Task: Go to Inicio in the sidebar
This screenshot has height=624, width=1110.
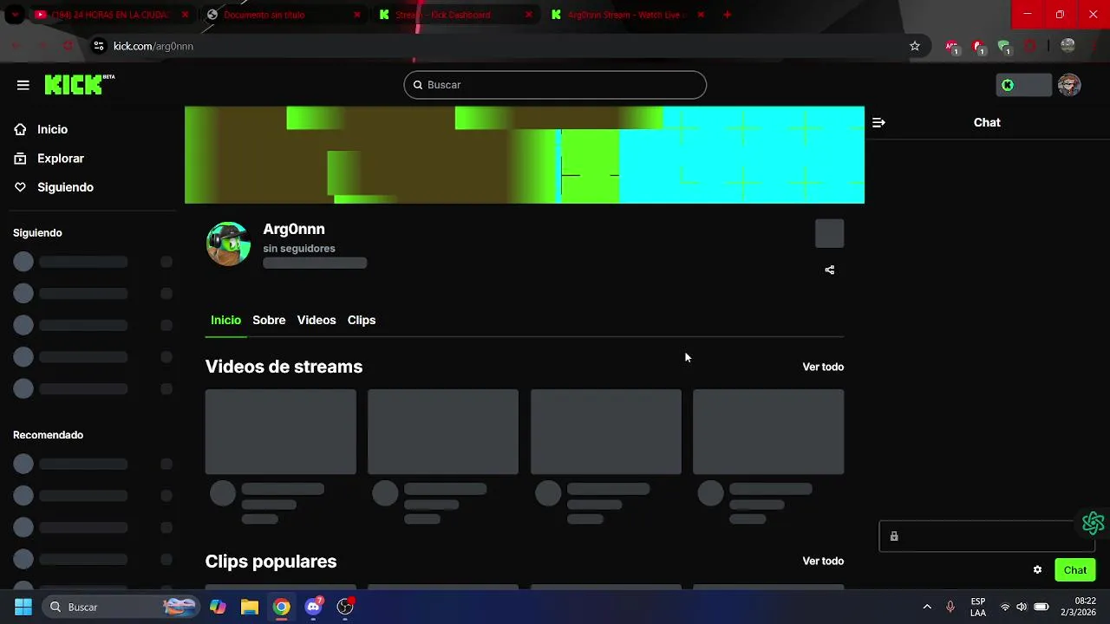Action: coord(52,129)
